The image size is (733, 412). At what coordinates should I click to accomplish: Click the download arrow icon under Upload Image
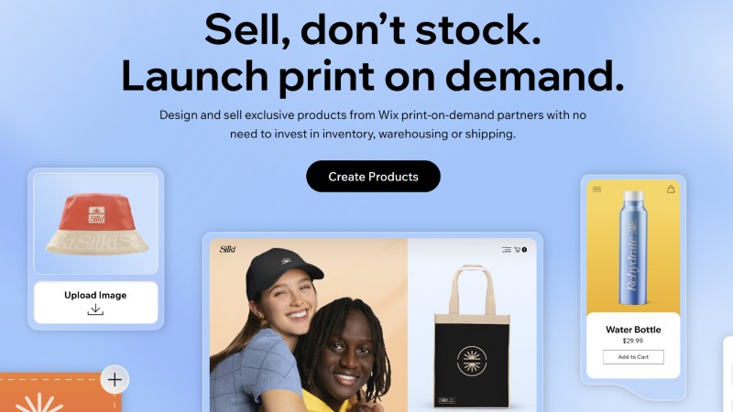[95, 309]
